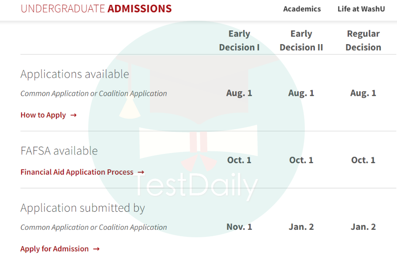Click the Aug. 1 date under Early Decision I

tap(239, 93)
